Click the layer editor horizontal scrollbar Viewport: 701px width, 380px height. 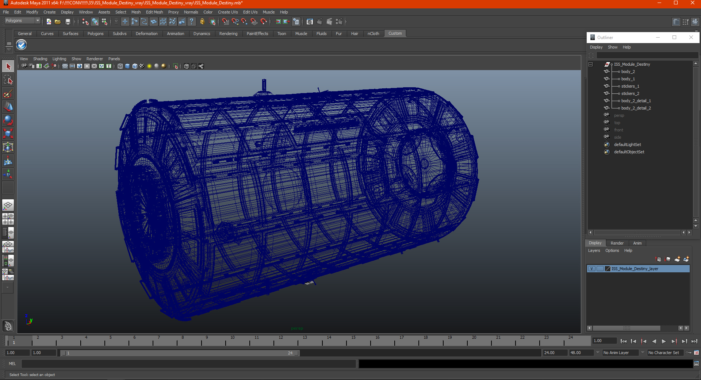[x=627, y=328]
